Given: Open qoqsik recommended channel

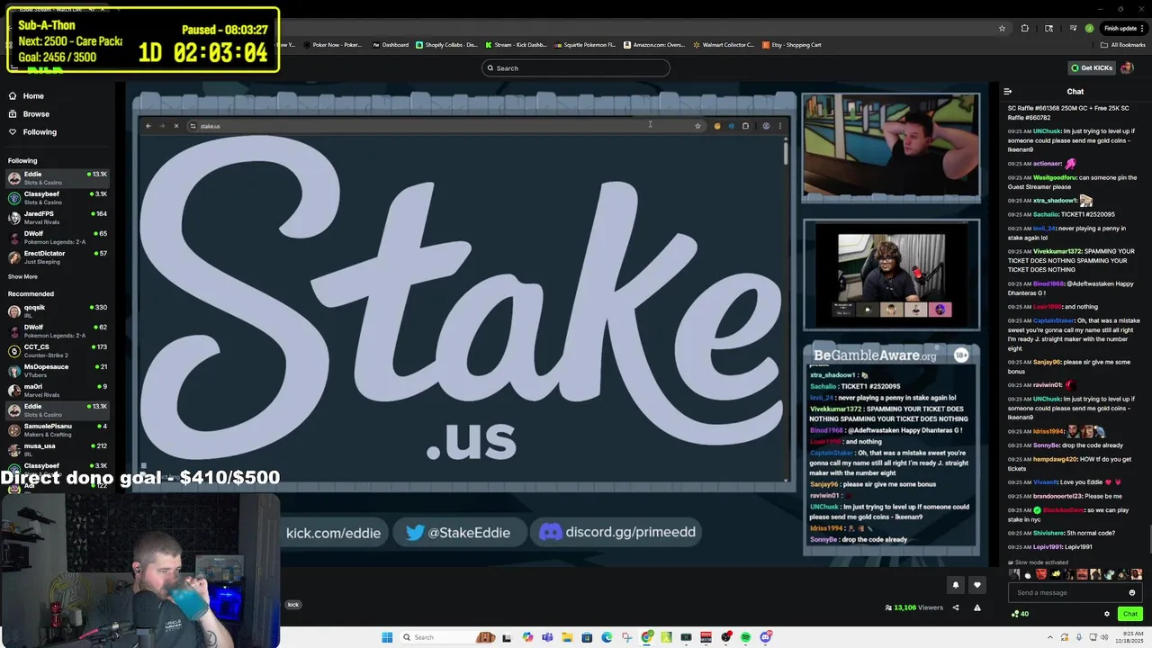Looking at the screenshot, I should pos(58,310).
